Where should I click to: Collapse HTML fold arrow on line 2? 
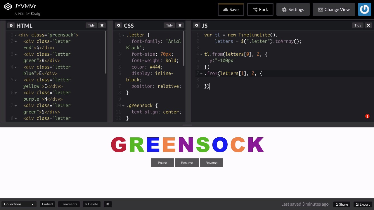point(15,41)
